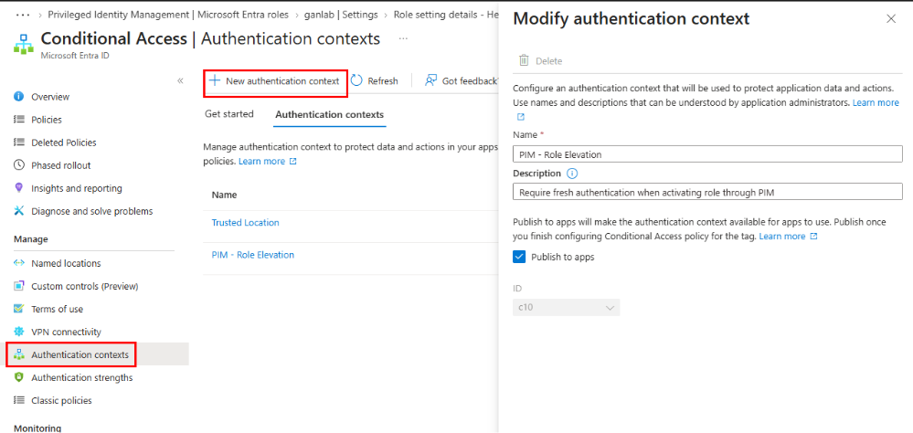Click the Insights and reporting lightbulb icon
The image size is (913, 433).
[x=18, y=188]
